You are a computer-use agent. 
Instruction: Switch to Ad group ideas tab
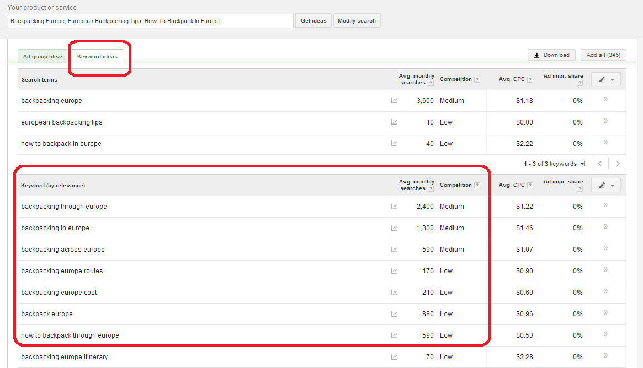(x=43, y=57)
